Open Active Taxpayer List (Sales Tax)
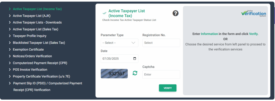 coord(36,29)
